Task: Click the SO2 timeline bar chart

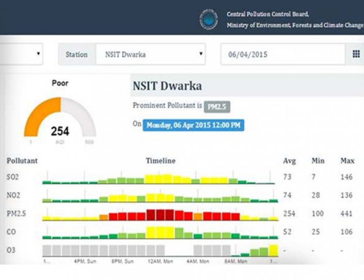Action: tap(159, 178)
